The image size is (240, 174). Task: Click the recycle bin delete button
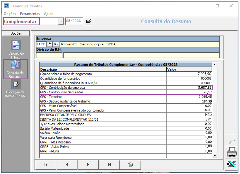pyautogui.click(x=130, y=165)
